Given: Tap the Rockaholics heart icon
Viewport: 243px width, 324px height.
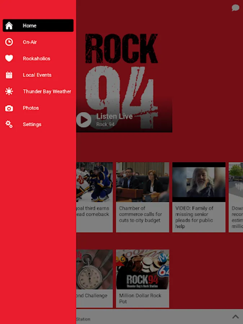Looking at the screenshot, I should [9, 58].
